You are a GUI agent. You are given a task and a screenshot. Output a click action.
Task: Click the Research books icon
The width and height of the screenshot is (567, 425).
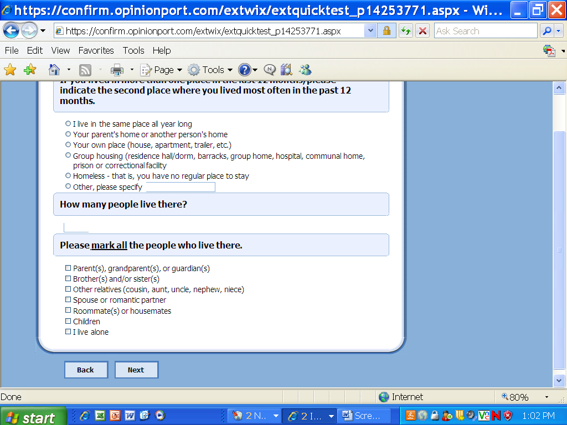tap(286, 70)
